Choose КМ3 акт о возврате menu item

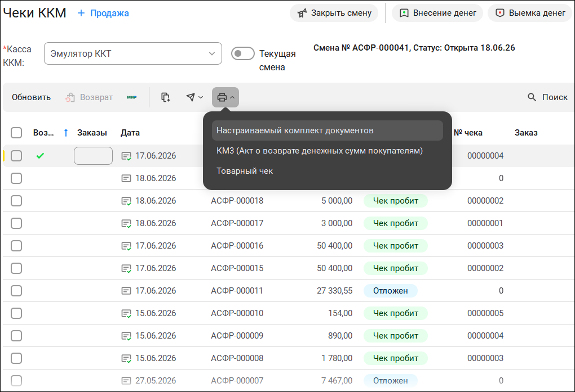[328, 151]
